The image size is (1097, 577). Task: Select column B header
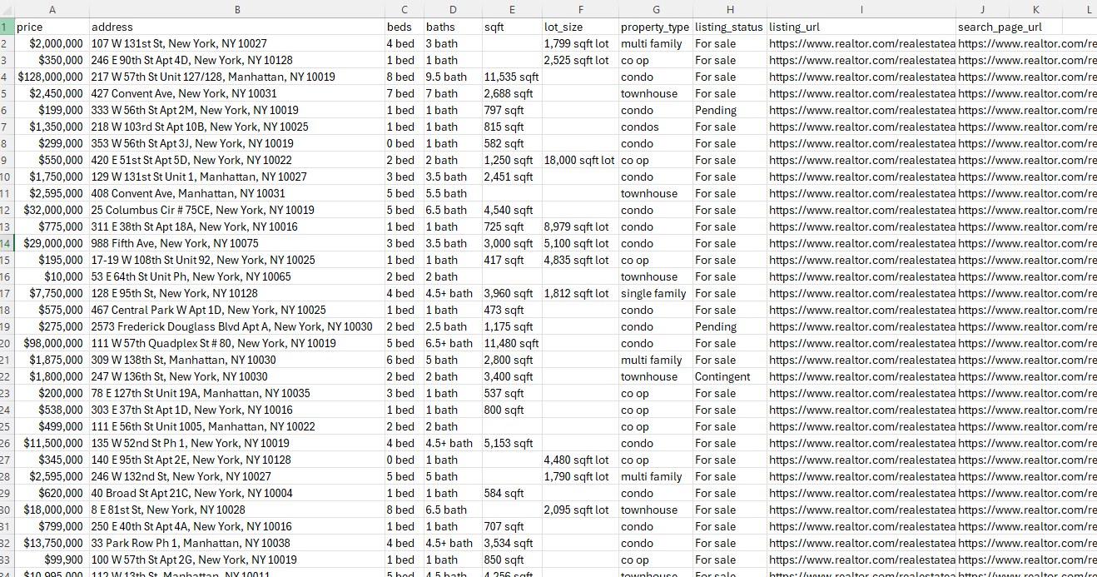click(x=237, y=9)
